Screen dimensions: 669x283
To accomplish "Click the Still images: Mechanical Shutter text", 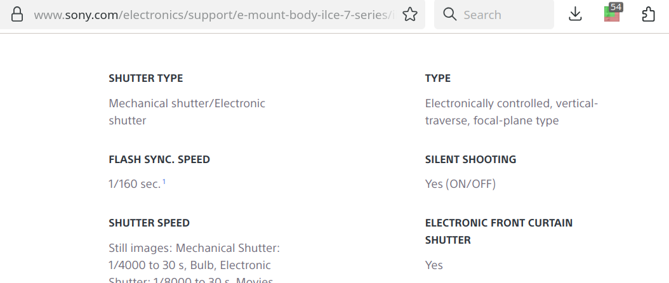I will (x=194, y=247).
